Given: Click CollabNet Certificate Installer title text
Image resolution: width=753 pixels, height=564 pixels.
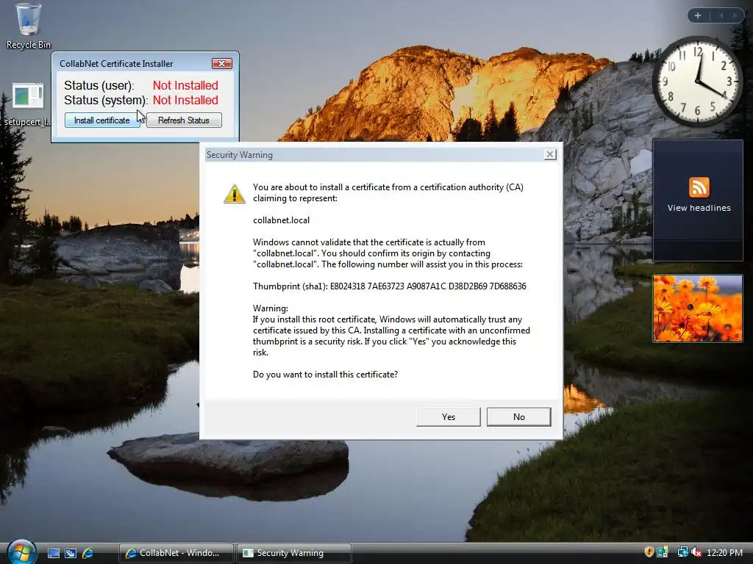Looking at the screenshot, I should 116,64.
